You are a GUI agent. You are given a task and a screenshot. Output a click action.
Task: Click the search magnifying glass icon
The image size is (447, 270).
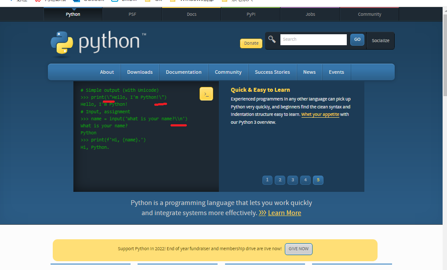coord(272,39)
